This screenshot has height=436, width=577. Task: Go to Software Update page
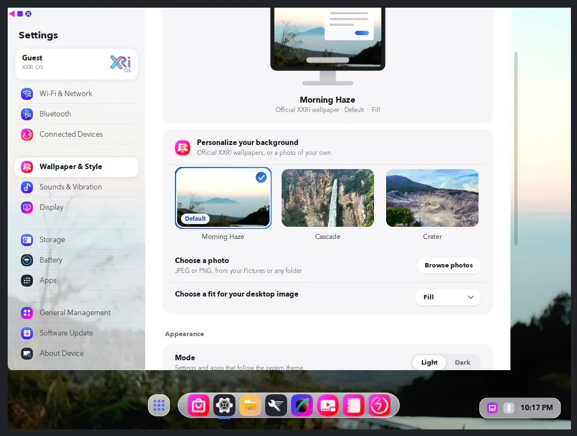tap(76, 333)
